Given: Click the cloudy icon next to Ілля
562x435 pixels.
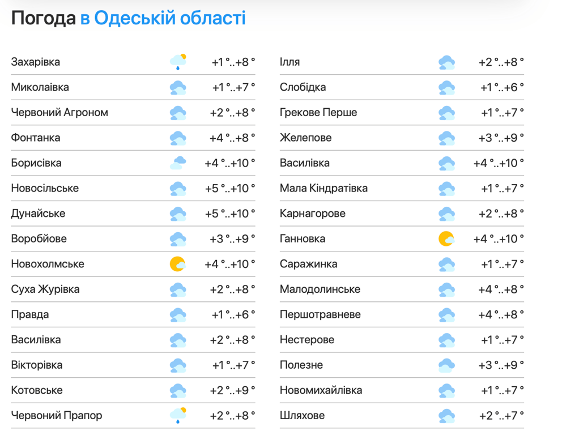Looking at the screenshot, I should tap(446, 62).
